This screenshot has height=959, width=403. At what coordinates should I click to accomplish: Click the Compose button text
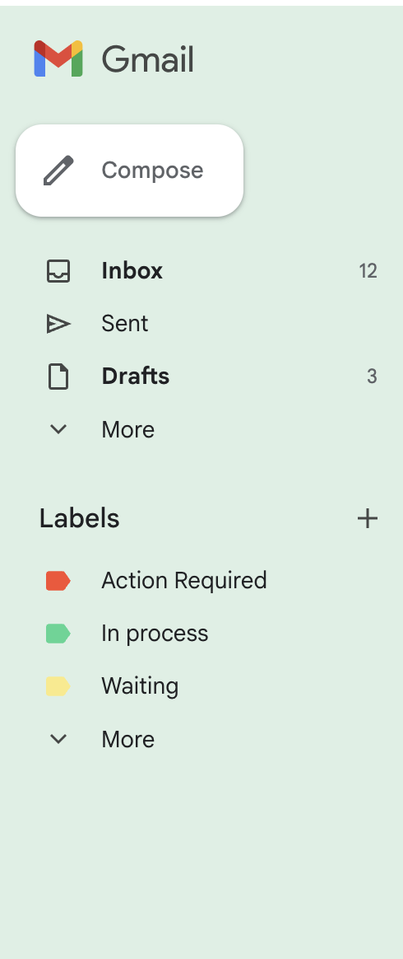pos(152,171)
